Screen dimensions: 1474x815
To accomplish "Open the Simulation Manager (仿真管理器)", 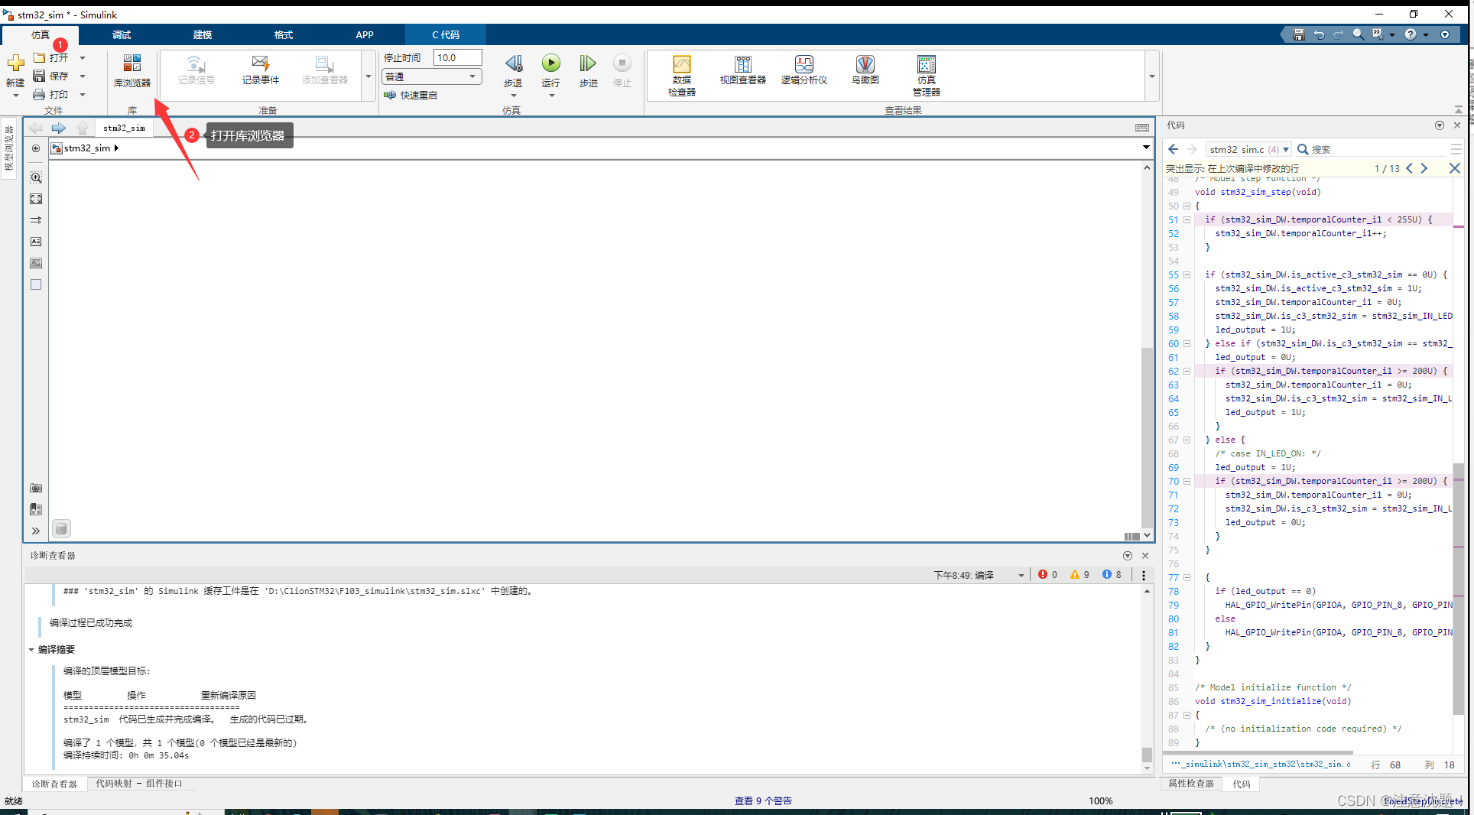I will tap(926, 75).
